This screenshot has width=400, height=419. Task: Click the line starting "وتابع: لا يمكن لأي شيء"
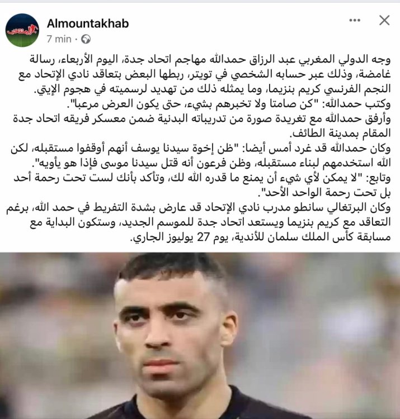click(x=202, y=178)
